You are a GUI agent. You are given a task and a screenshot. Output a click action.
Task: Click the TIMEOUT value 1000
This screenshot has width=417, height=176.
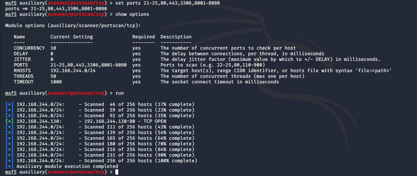coord(56,82)
